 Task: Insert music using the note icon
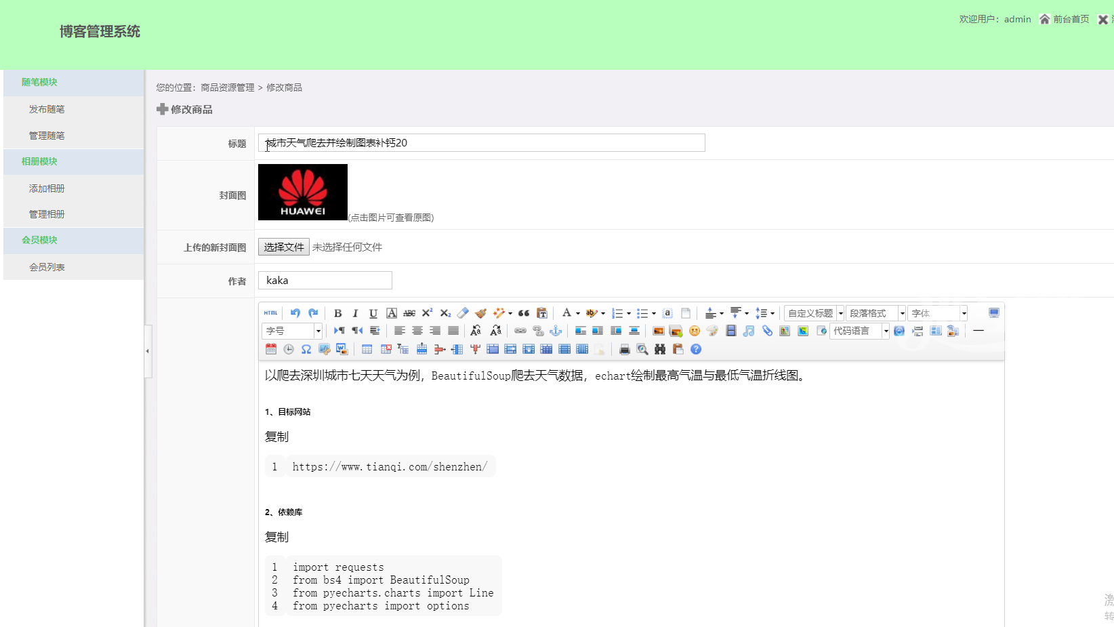pos(748,331)
